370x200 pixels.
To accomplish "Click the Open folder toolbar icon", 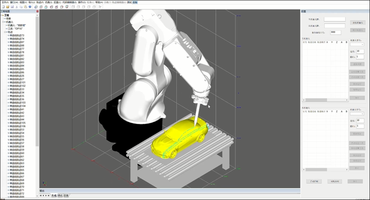I will click(7, 7).
